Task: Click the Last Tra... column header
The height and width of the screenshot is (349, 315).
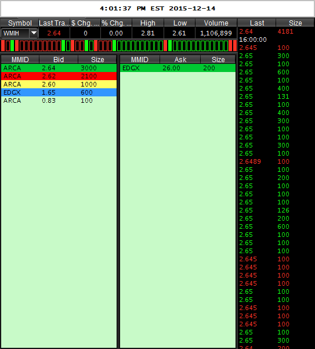Action: (55, 23)
